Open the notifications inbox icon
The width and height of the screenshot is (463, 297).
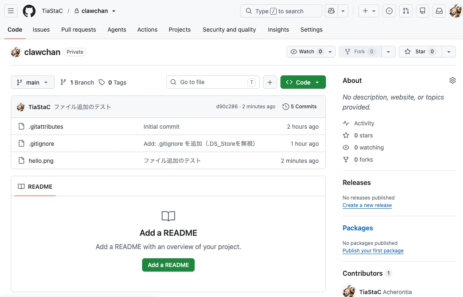click(439, 11)
